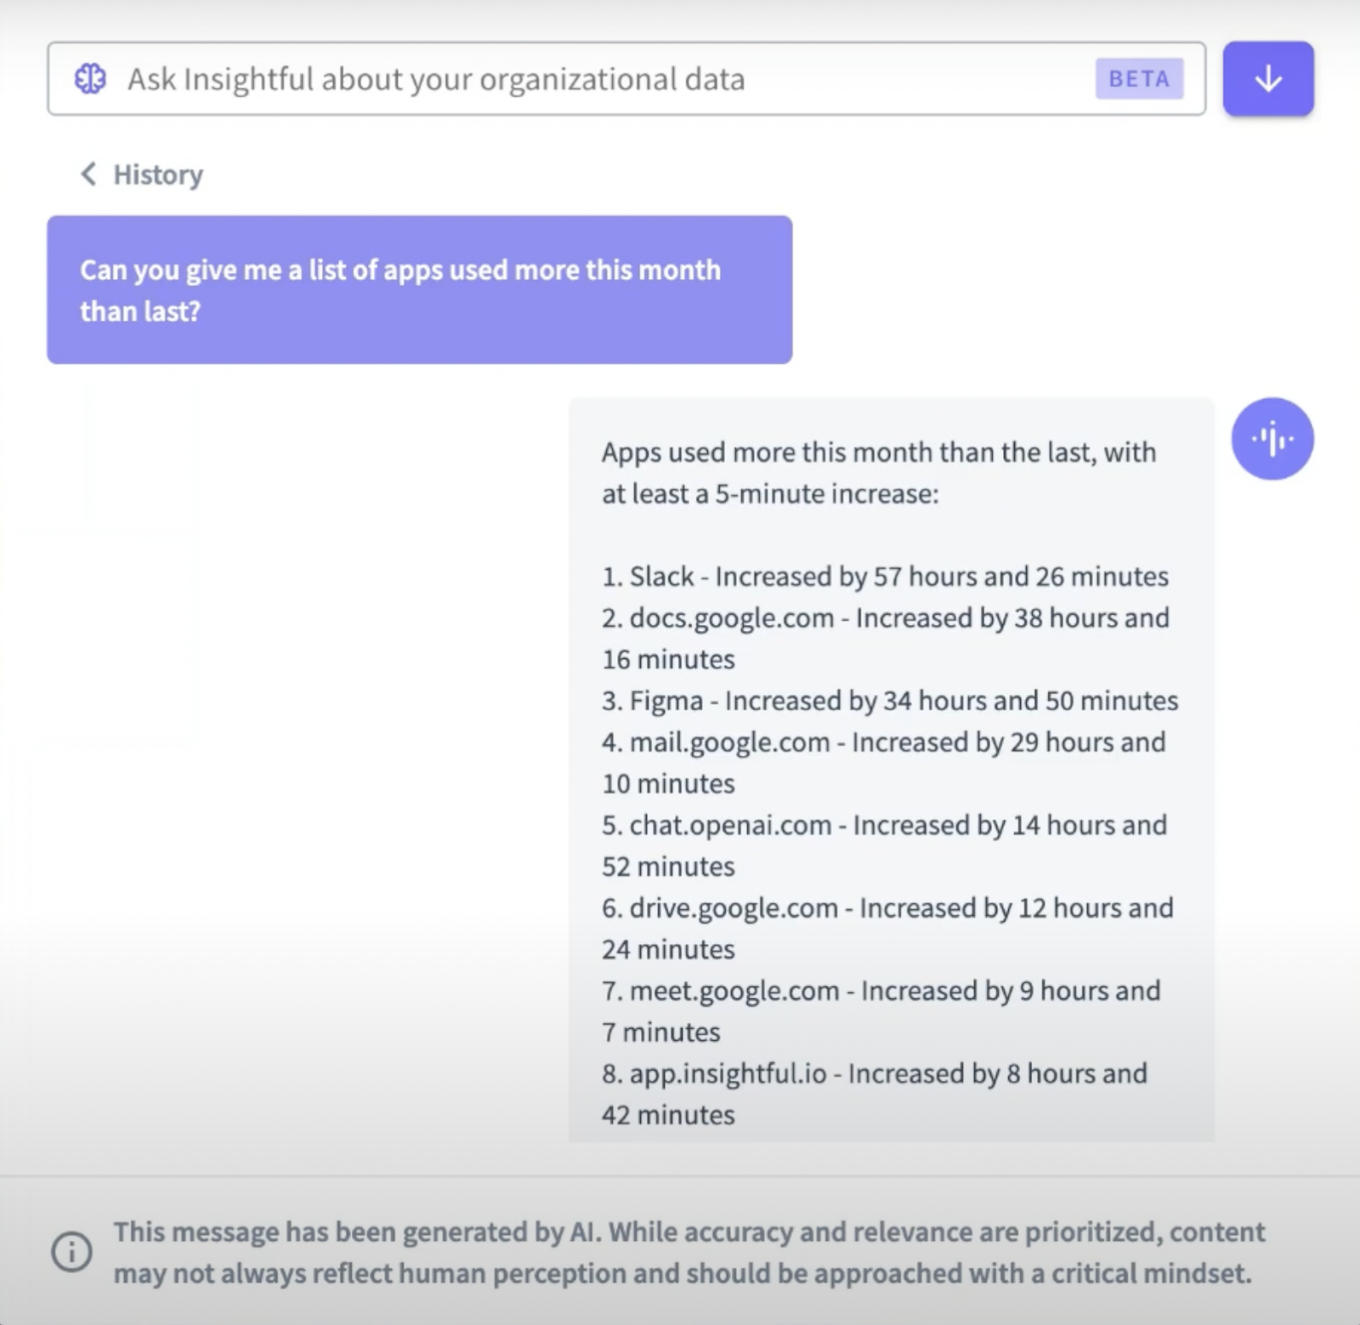Click the BETA badge

point(1139,78)
